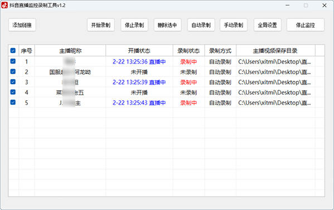Select anchor name ending 老五 in row 4

coord(70,92)
